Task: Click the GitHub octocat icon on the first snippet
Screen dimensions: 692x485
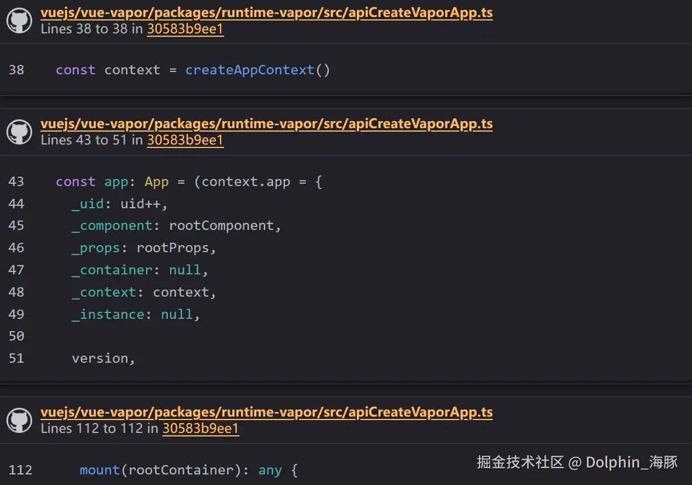Action: [19, 20]
